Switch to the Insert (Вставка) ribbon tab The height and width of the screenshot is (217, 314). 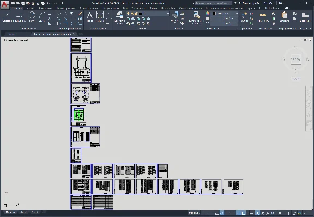(x=30, y=8)
